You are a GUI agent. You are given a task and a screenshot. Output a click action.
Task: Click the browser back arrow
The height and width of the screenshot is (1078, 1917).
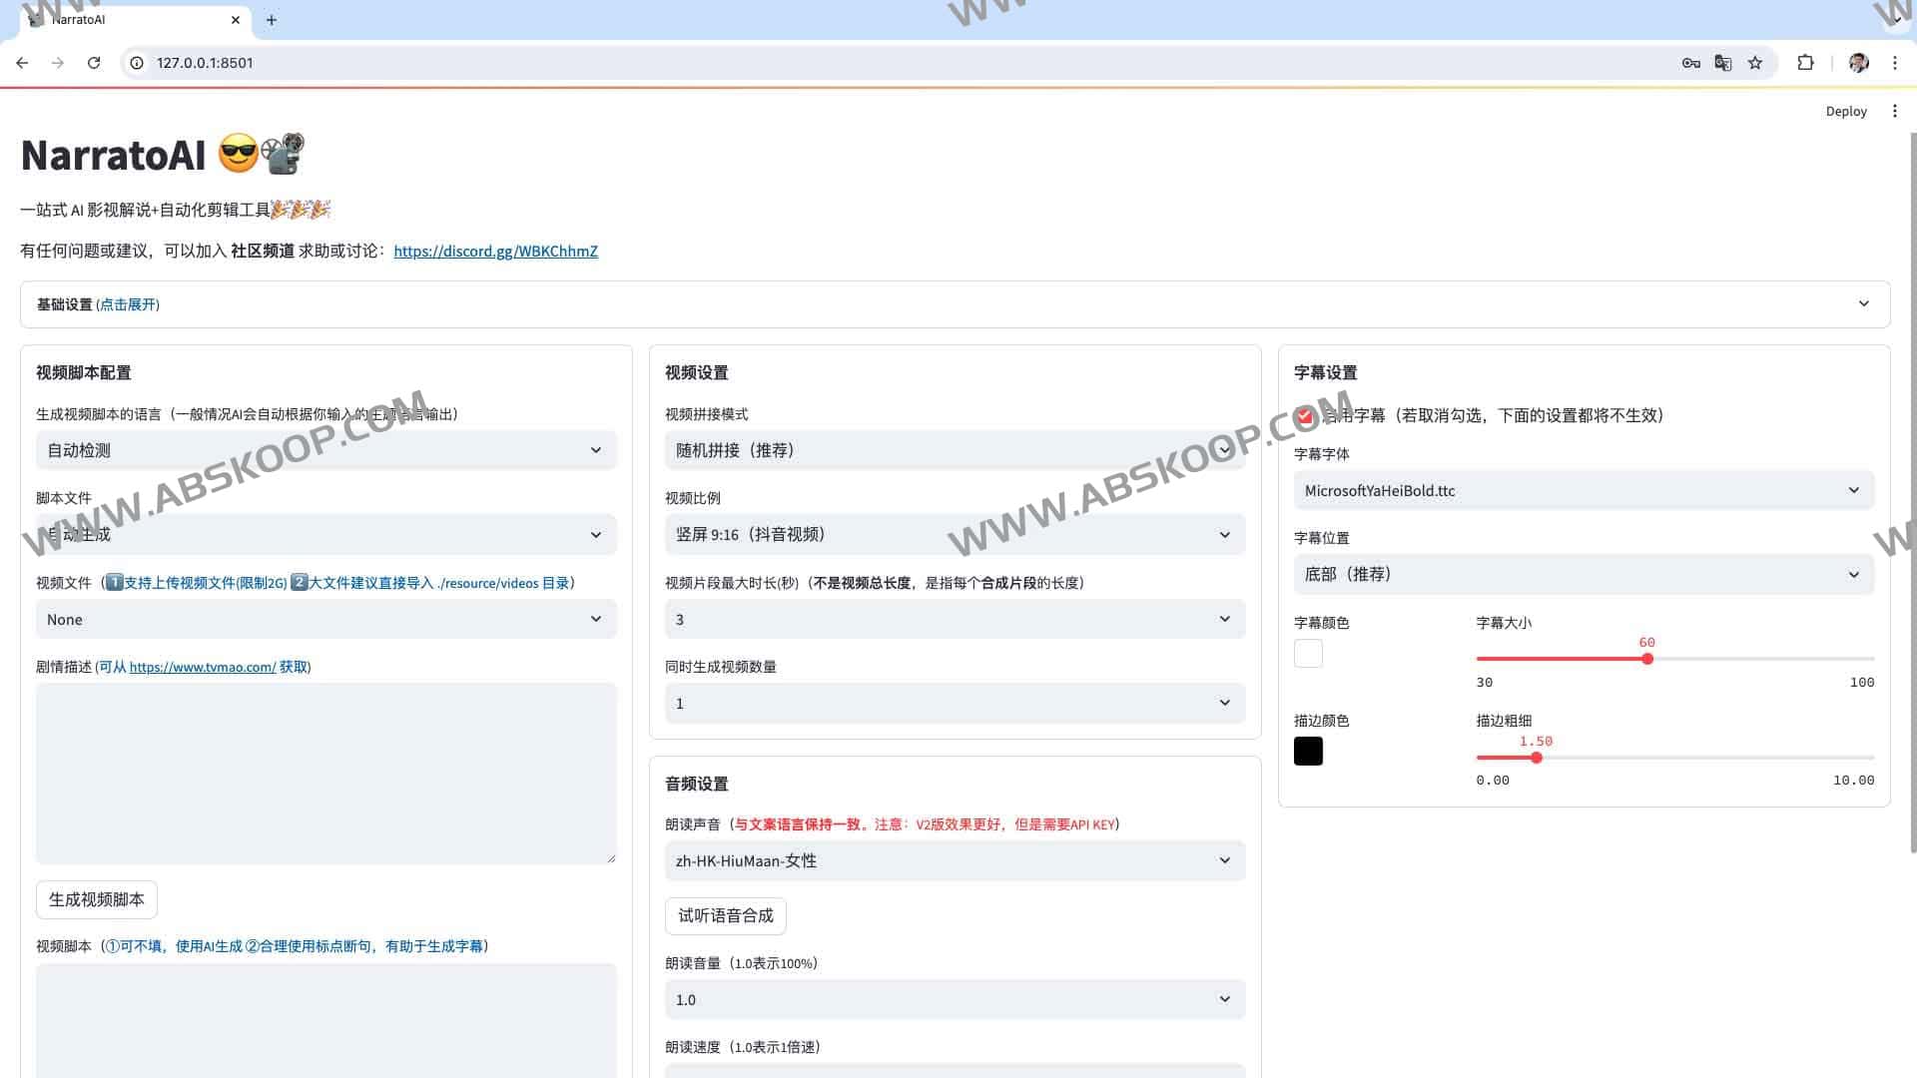pyautogui.click(x=22, y=62)
